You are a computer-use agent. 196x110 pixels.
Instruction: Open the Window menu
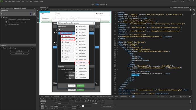(x=36, y=1)
